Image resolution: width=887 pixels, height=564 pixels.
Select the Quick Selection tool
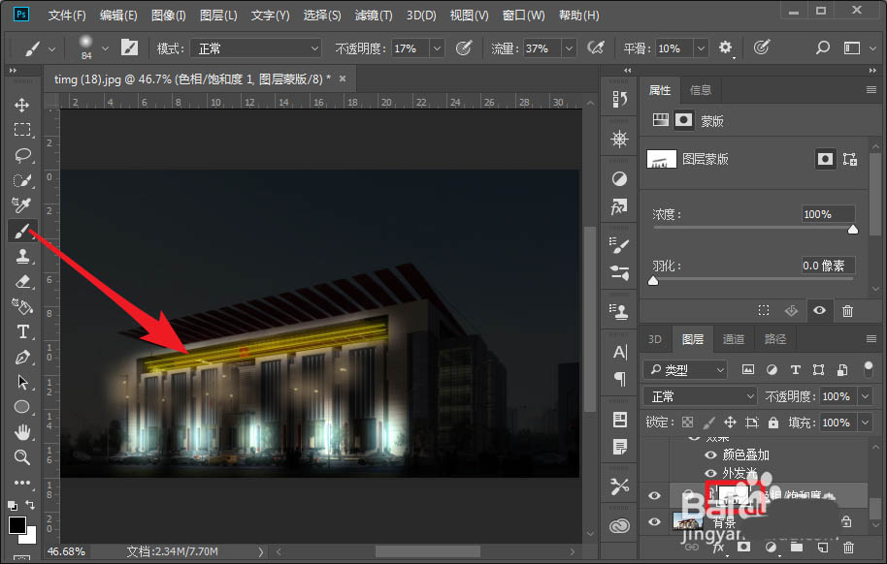pos(22,180)
